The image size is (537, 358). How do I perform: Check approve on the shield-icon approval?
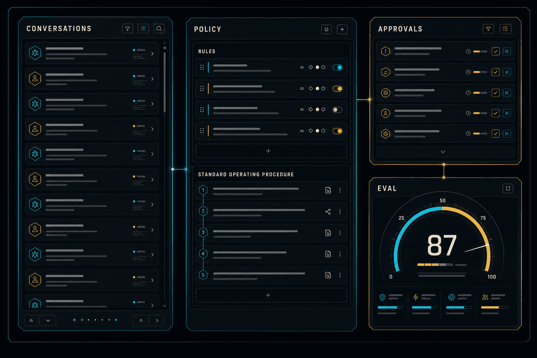pos(495,72)
